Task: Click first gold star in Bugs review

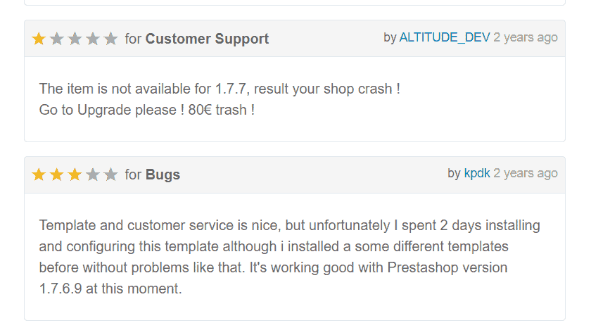Action: pyautogui.click(x=39, y=175)
